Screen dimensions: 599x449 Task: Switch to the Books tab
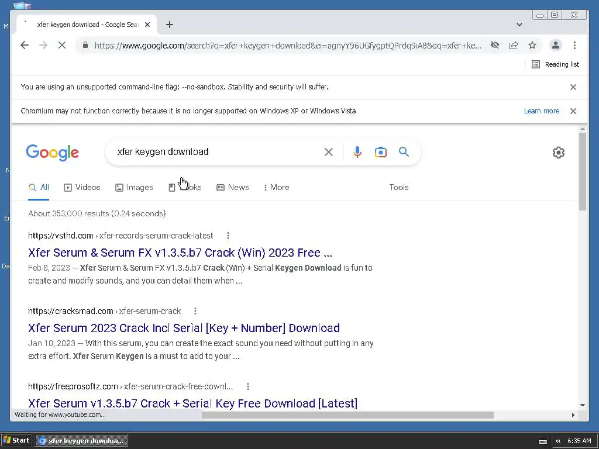click(185, 188)
